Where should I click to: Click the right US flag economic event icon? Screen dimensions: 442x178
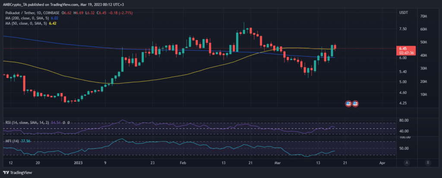355,104
